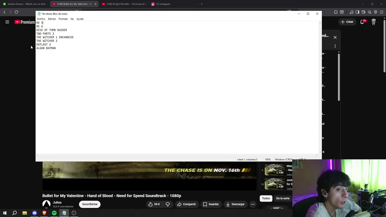This screenshot has height=217, width=386.
Task: Click line OUTLAST 2 in Notepad
Action: click(x=44, y=45)
